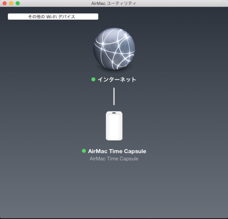Viewport: 228px width, 219px height.
Task: Click the インターネット label
Action: pyautogui.click(x=117, y=79)
